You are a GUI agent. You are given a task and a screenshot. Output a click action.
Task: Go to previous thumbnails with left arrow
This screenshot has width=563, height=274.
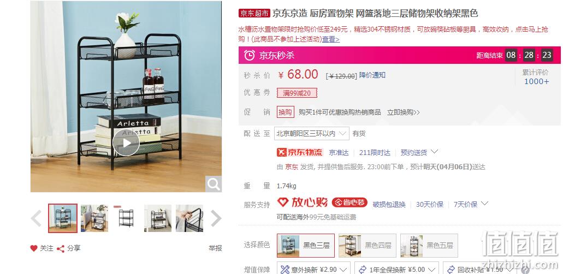pos(36,218)
